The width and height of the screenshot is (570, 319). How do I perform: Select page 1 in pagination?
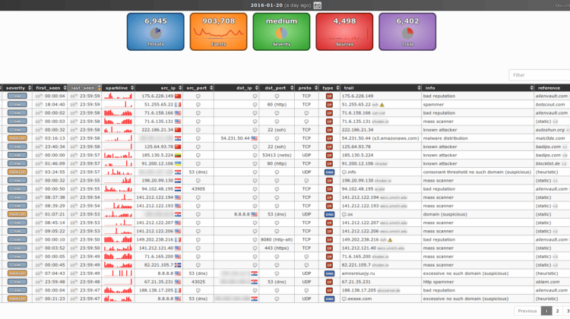pos(546,311)
